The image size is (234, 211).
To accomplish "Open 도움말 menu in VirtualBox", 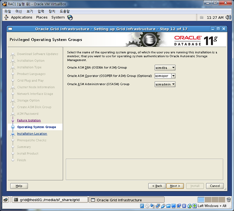I will click(x=65, y=11).
